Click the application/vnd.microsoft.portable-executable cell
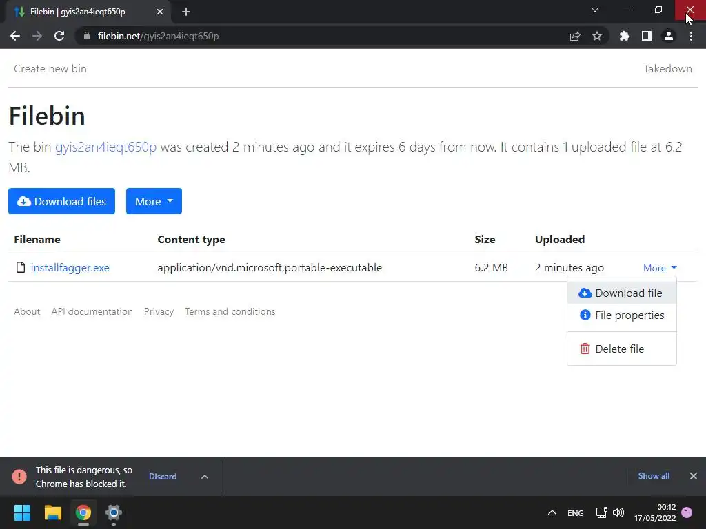706x529 pixels. click(270, 268)
